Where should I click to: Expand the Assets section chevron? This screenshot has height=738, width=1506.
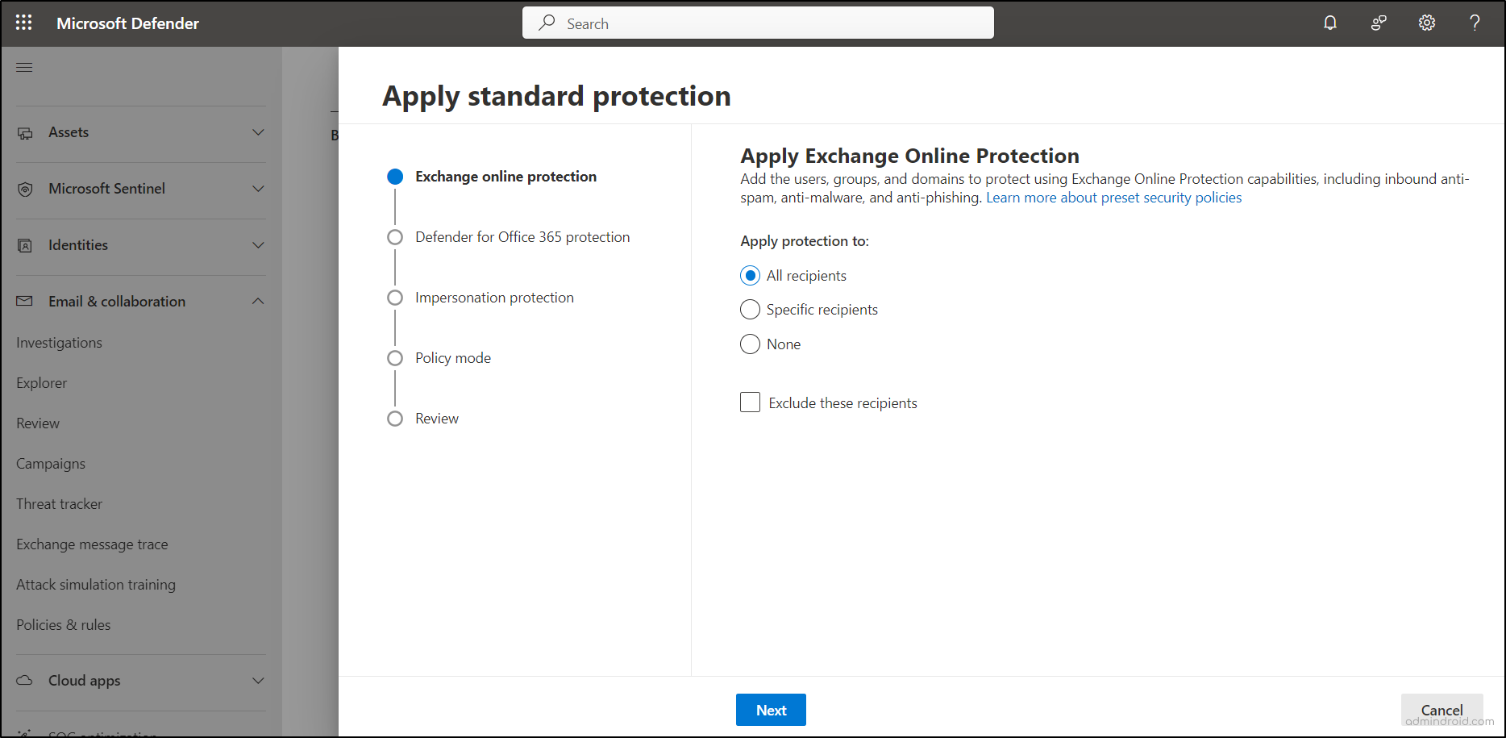(x=258, y=132)
